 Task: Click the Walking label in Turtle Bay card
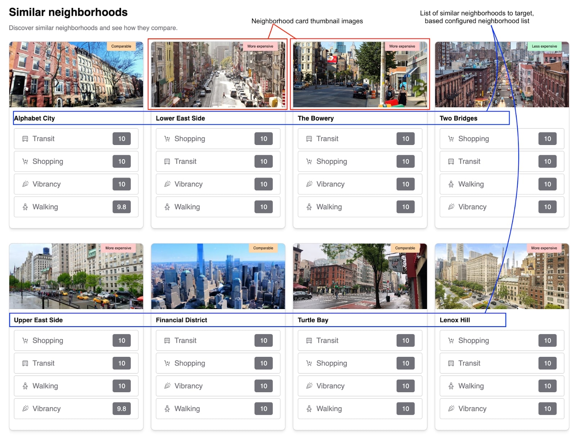(x=329, y=409)
